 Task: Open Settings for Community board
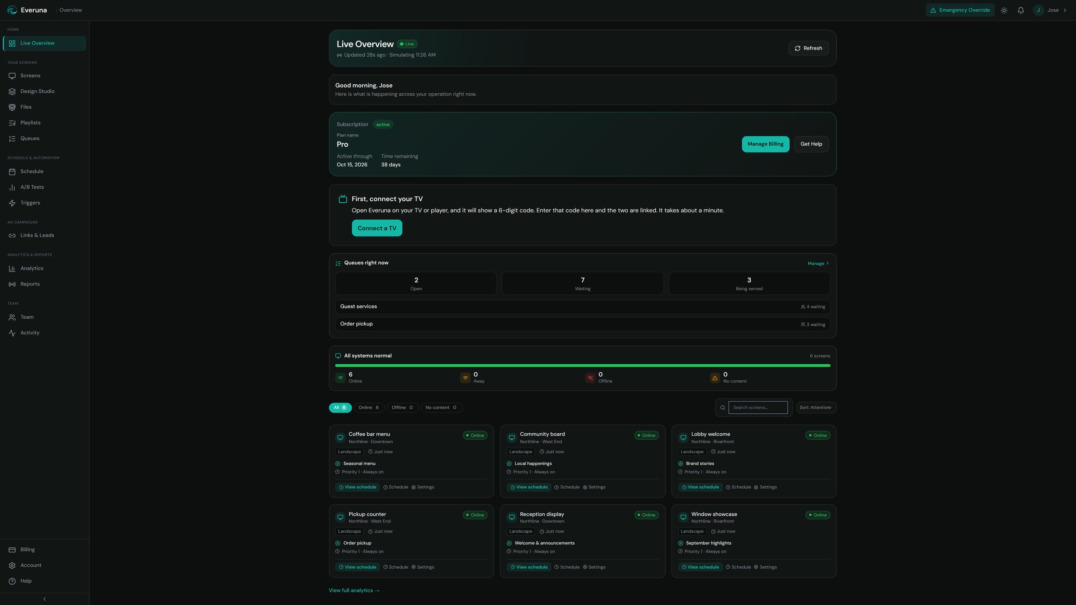[x=594, y=487]
